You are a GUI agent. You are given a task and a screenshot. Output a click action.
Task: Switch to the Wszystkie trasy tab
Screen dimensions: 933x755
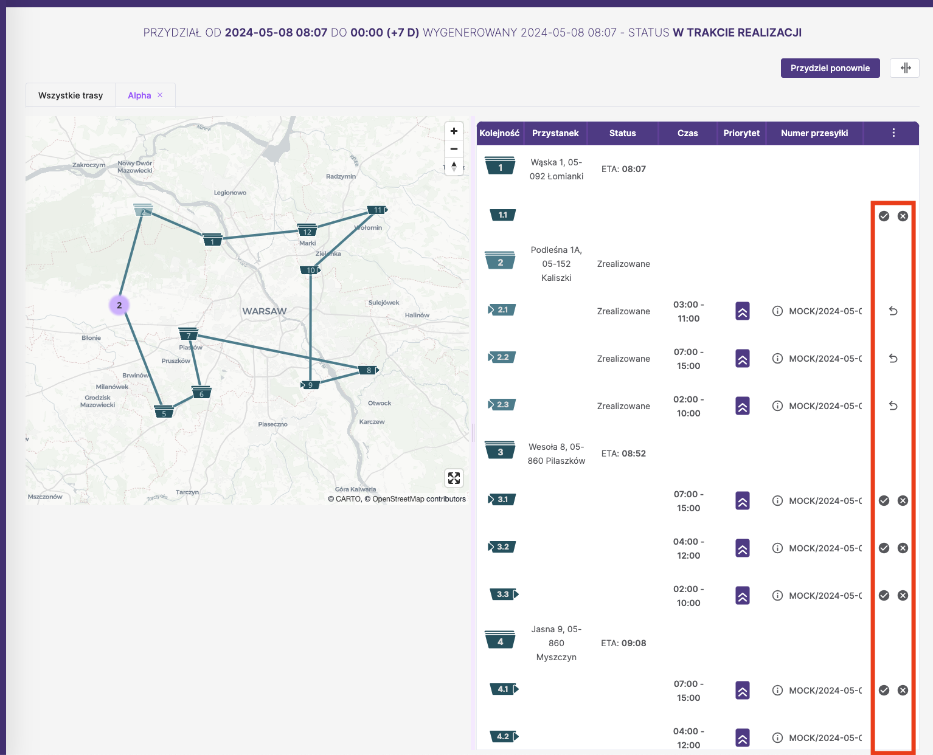[x=71, y=95]
